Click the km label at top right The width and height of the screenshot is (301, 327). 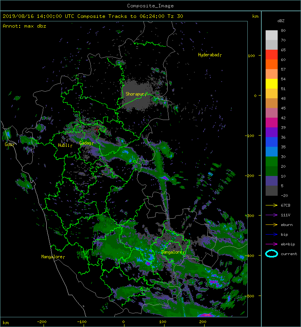point(255,16)
